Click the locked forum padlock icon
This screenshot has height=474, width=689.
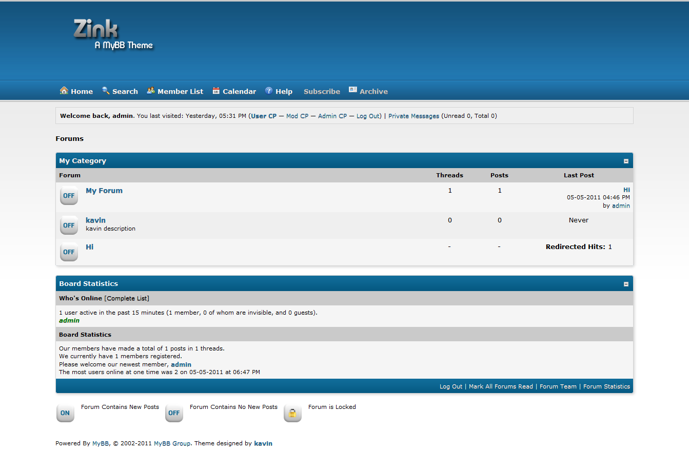pos(292,413)
